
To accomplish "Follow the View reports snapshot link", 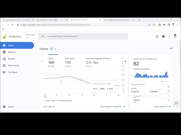I will pyautogui.click(x=113, y=106).
